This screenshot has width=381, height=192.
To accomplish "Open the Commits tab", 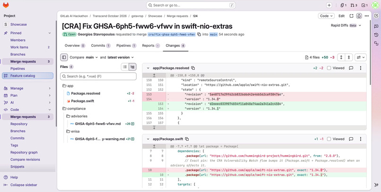I will pos(101,46).
